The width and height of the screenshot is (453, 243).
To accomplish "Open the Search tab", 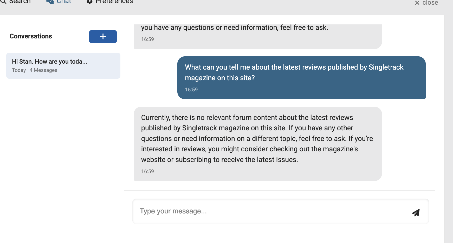I will click(x=20, y=2).
